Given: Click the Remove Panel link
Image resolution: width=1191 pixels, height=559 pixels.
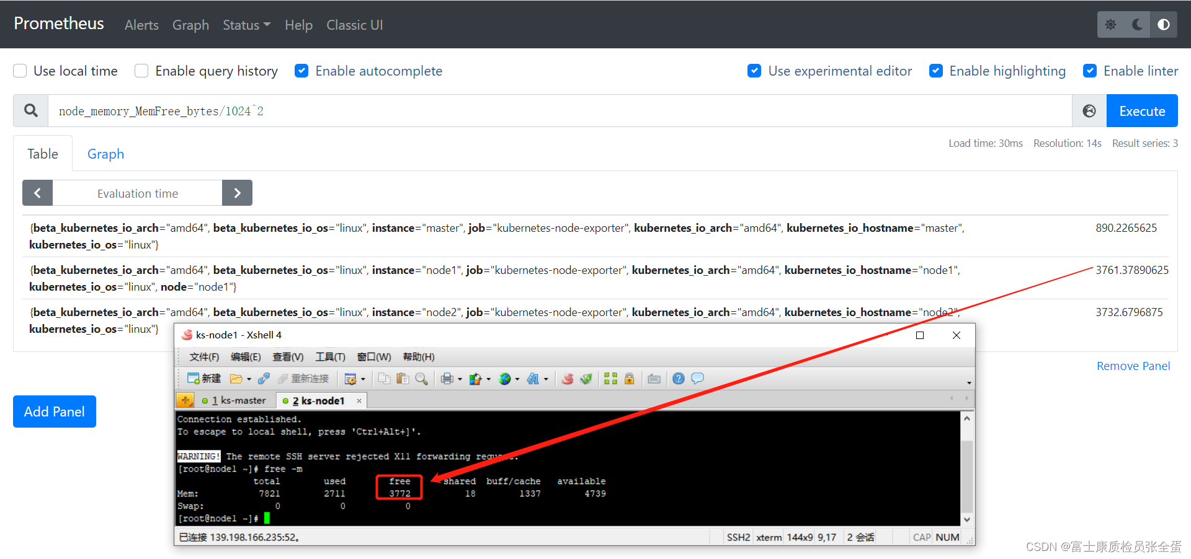Looking at the screenshot, I should 1133,366.
